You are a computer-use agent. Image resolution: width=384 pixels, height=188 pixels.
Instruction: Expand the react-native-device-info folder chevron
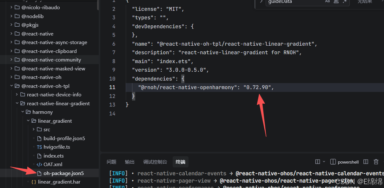17,94
